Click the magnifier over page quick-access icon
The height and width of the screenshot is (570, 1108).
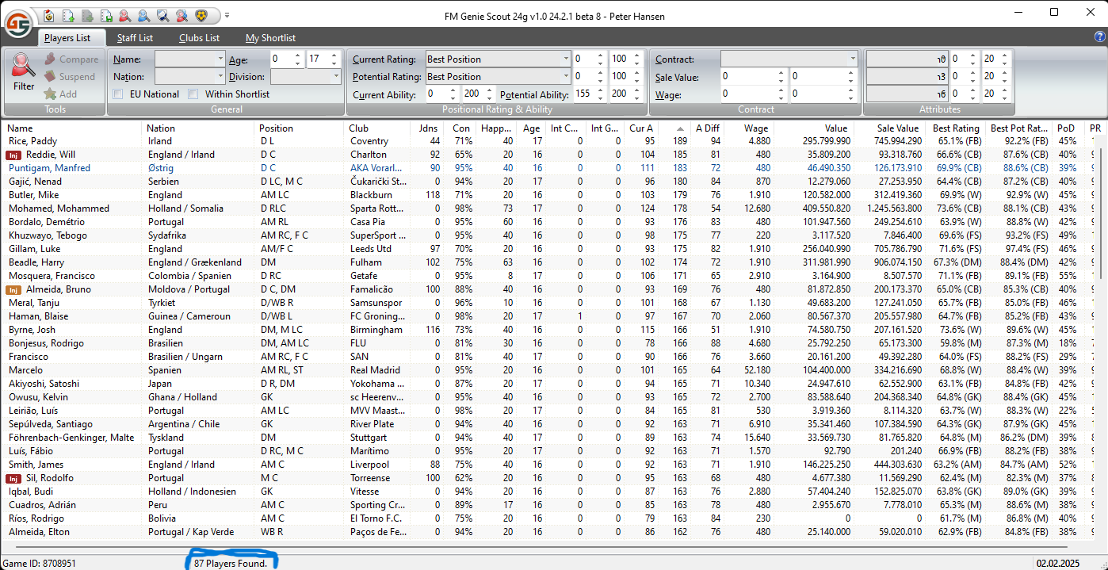[x=162, y=15]
